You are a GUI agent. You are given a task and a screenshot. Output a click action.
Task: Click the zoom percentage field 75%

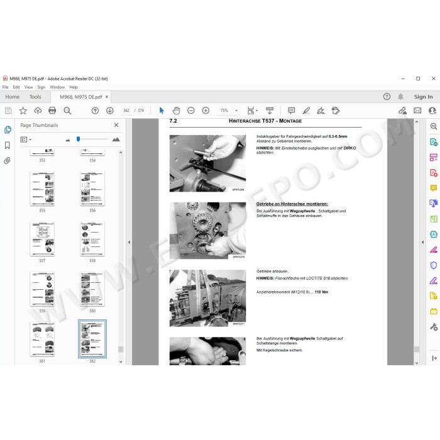click(224, 111)
